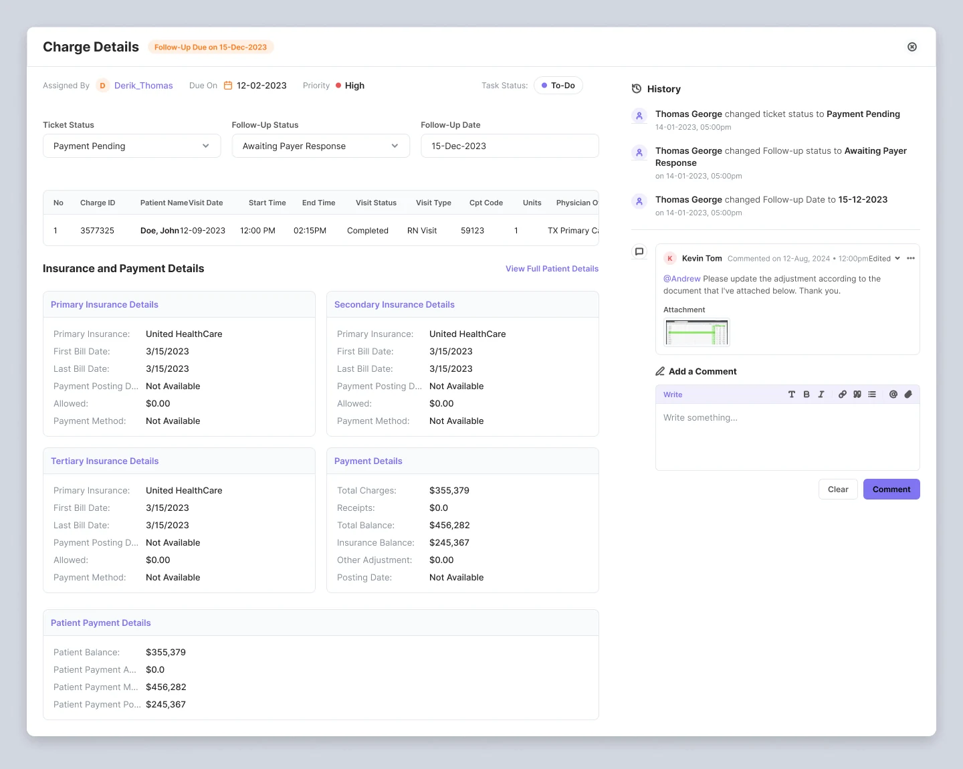
Task: Open the Ticket Status dropdown
Action: pos(132,146)
